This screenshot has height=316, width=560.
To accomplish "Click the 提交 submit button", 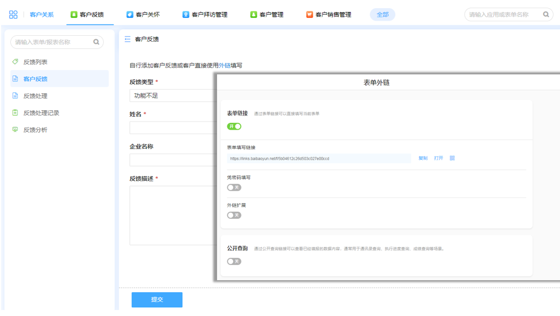I will pyautogui.click(x=157, y=300).
